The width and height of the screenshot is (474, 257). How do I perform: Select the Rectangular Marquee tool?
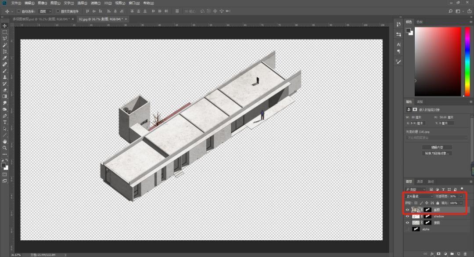[4, 32]
